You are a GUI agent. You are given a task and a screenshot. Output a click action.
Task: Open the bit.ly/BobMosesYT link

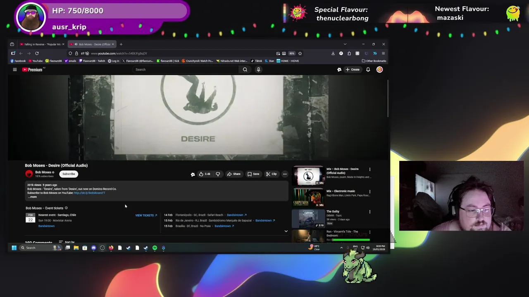click(x=90, y=193)
